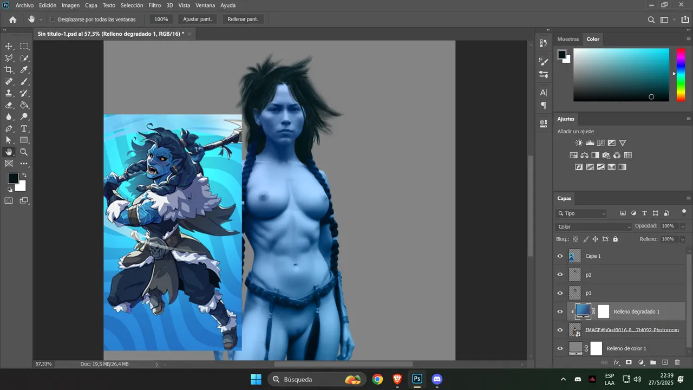Toggle lock all layer attributes

(615, 239)
